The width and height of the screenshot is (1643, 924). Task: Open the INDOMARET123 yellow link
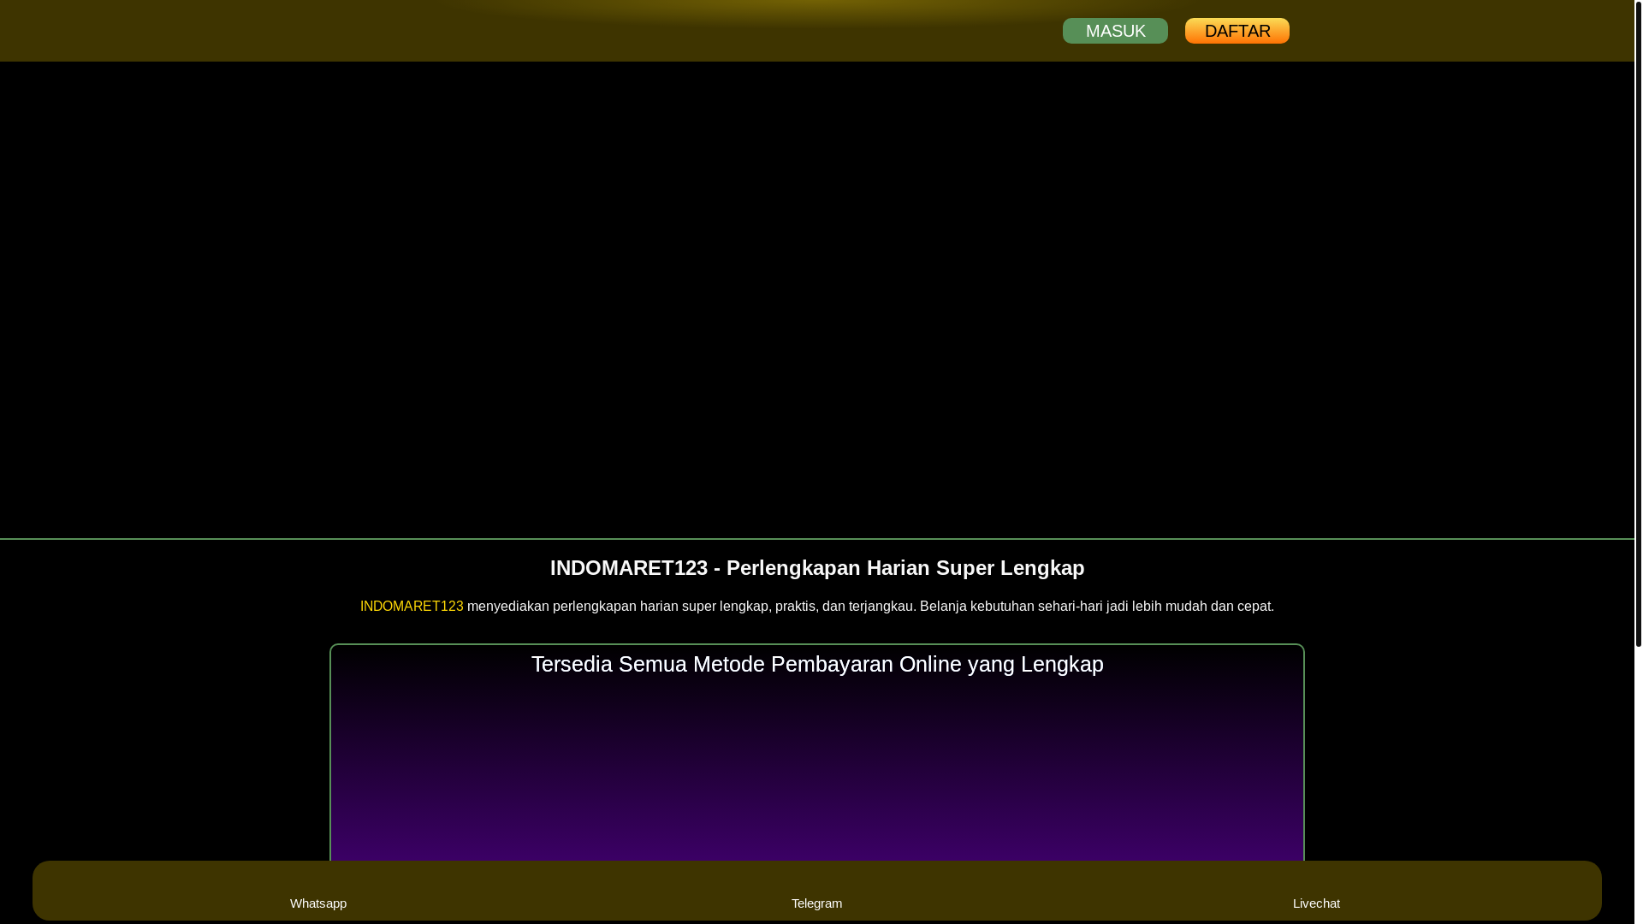[x=412, y=606]
